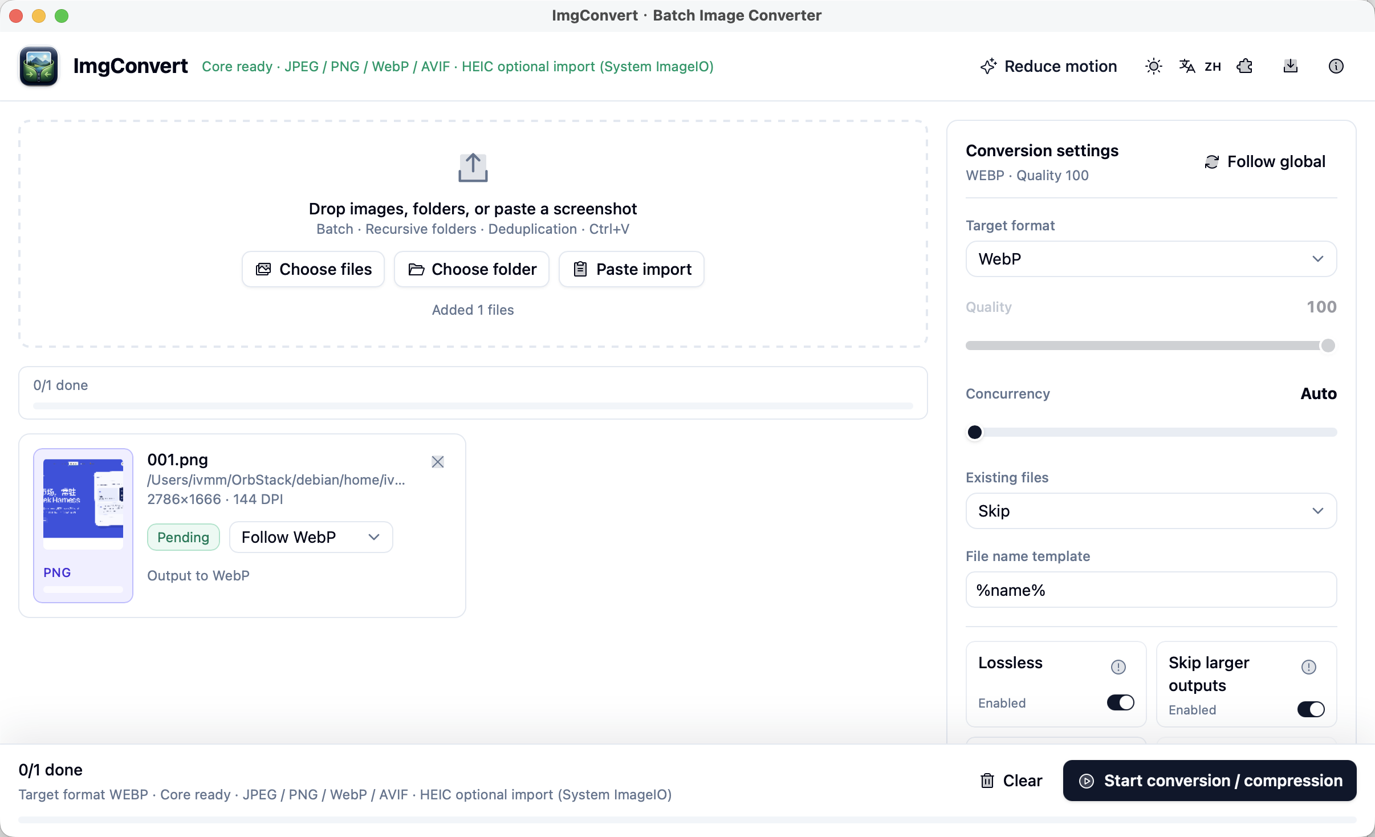The image size is (1375, 837).
Task: Click the ImgConvert app logo icon
Action: (x=39, y=66)
